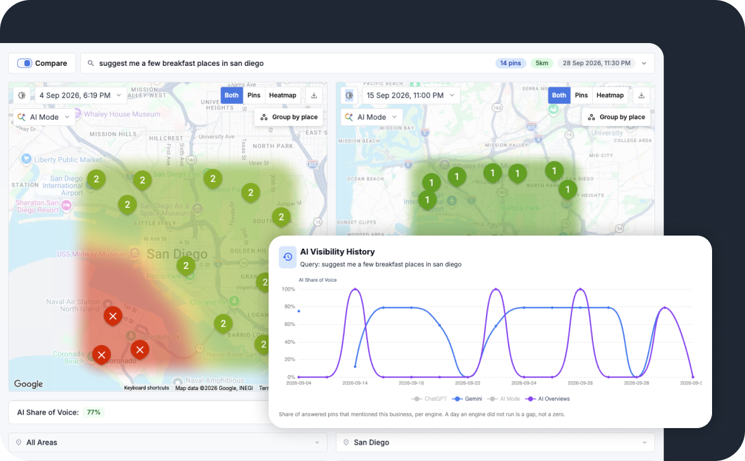This screenshot has height=461, width=745.
Task: Download the right map image
Action: [x=641, y=96]
